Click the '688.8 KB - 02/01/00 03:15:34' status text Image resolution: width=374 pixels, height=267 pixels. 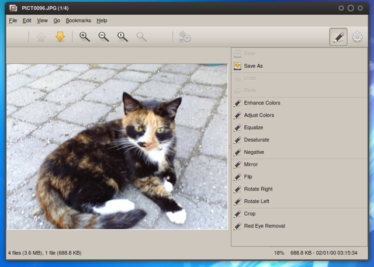[x=324, y=253]
